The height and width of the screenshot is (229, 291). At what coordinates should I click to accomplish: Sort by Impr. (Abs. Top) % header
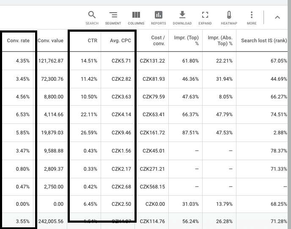pos(220,41)
